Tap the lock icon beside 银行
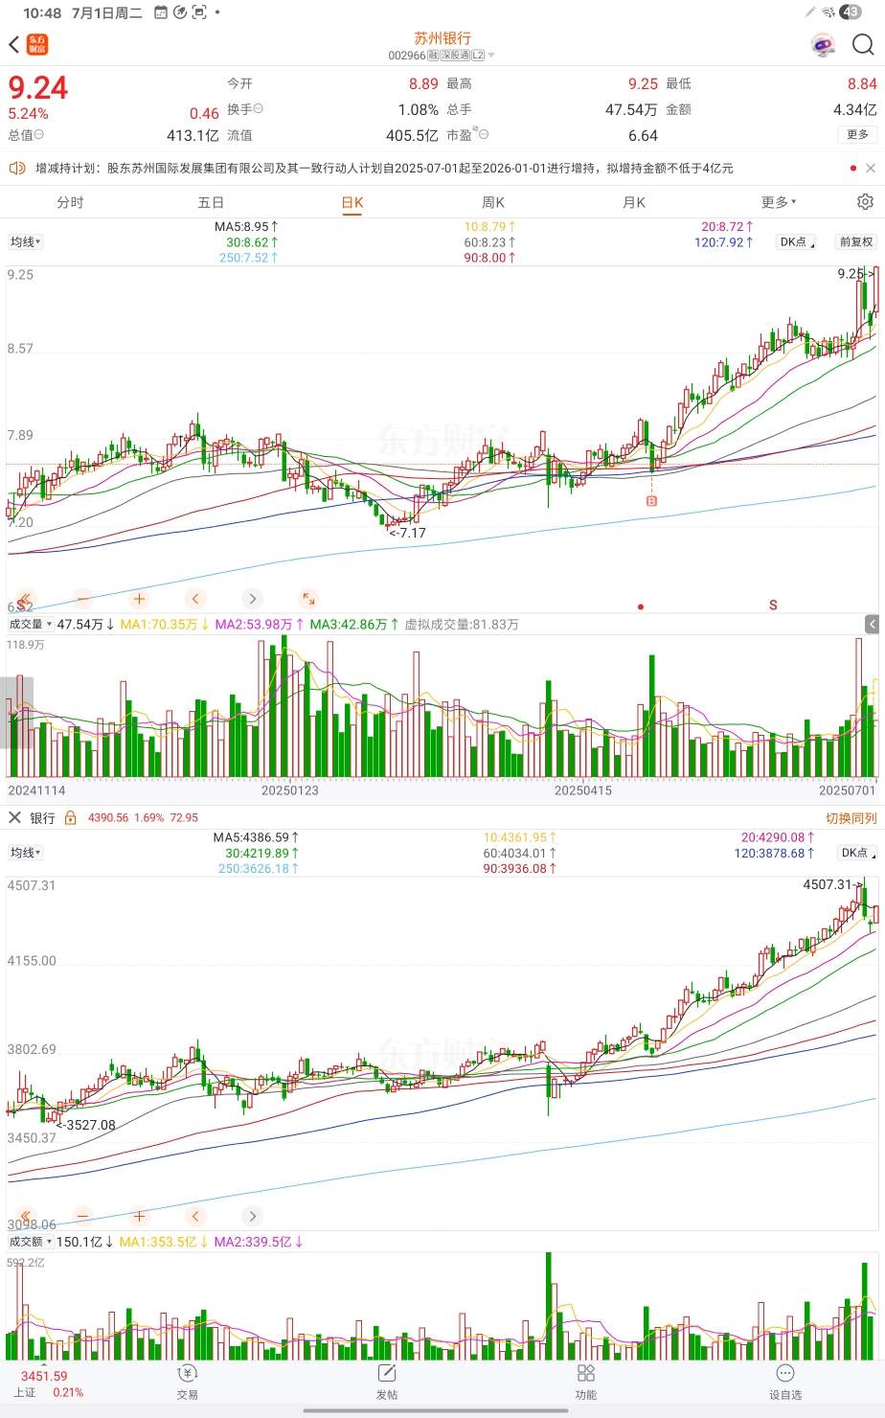The height and width of the screenshot is (1418, 885). [x=70, y=818]
